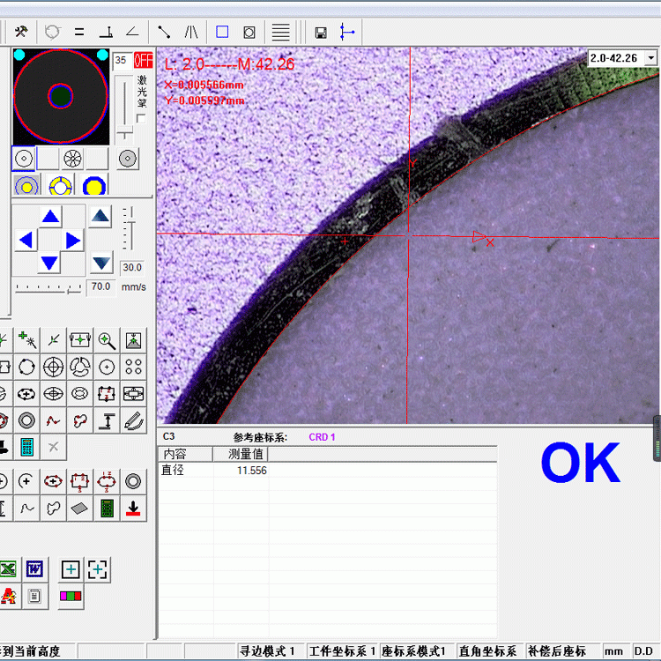This screenshot has width=661, height=661.
Task: Click the 测量值 column header
Action: 240,454
